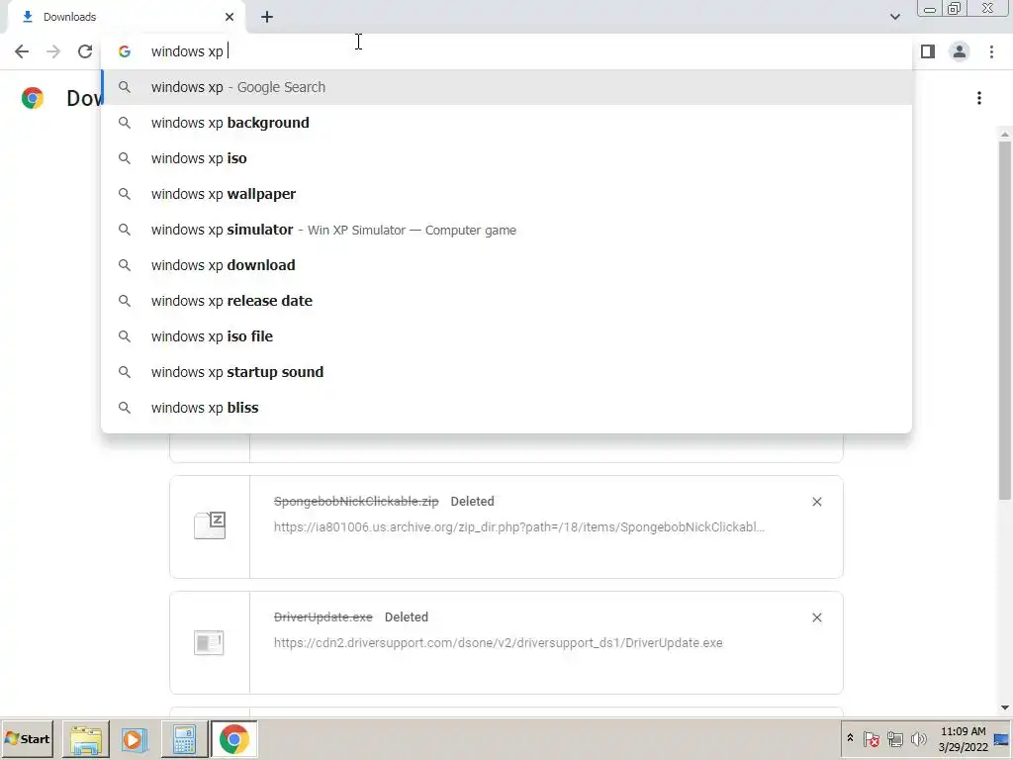Click the scrollbar down arrow
Viewport: 1013px width, 760px height.
tap(1005, 707)
